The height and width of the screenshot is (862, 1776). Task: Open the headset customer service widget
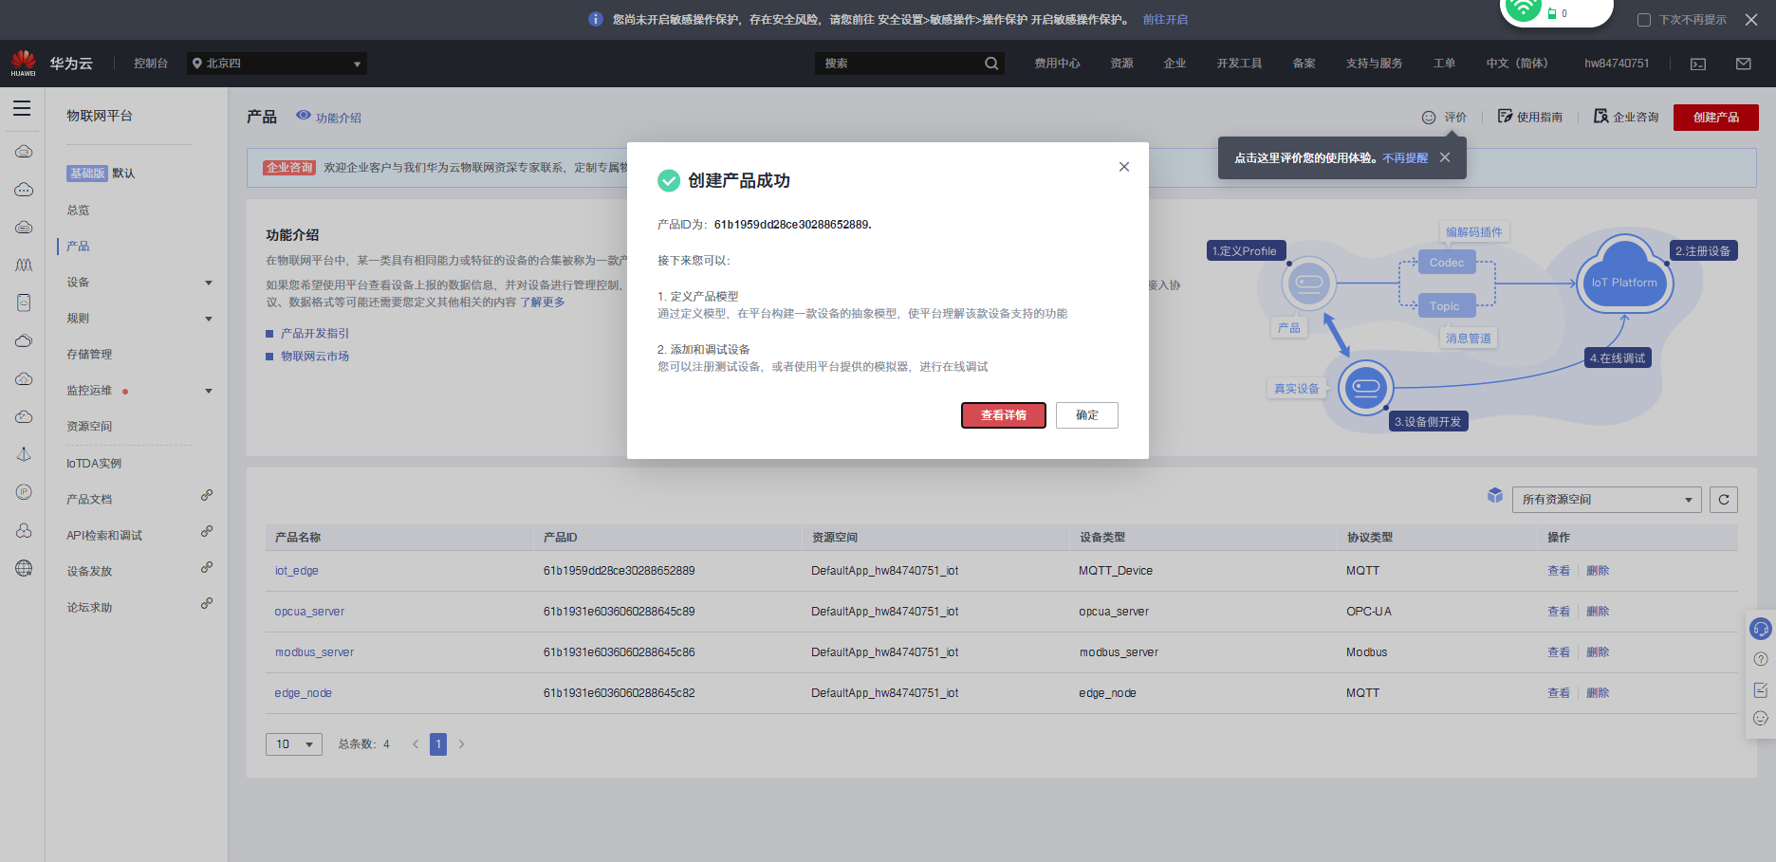coord(1761,629)
